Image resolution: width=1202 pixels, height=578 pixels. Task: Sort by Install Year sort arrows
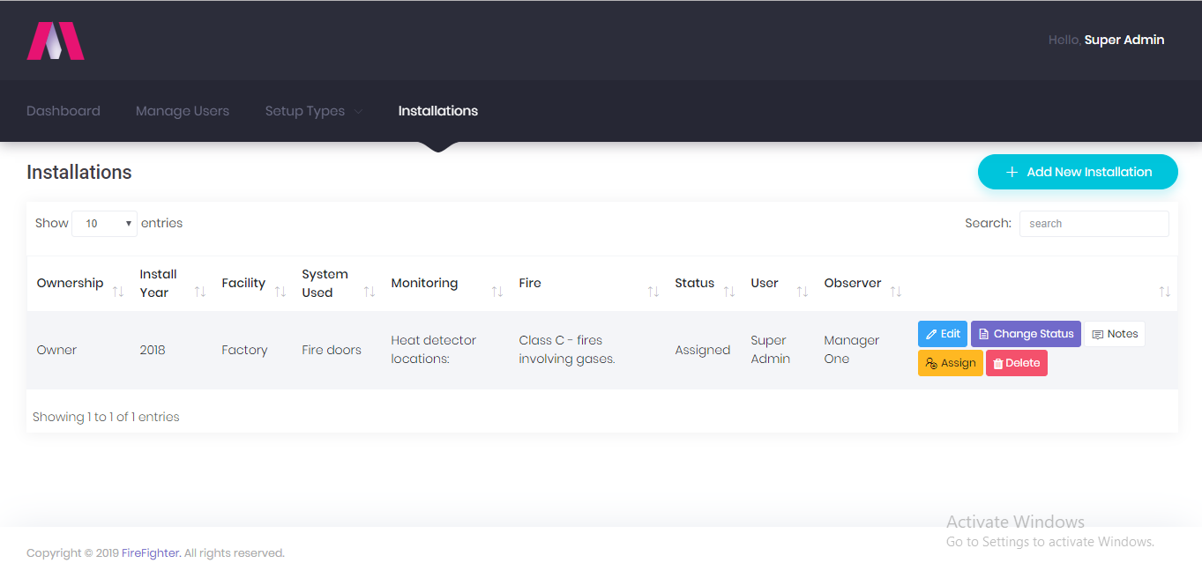pos(200,292)
